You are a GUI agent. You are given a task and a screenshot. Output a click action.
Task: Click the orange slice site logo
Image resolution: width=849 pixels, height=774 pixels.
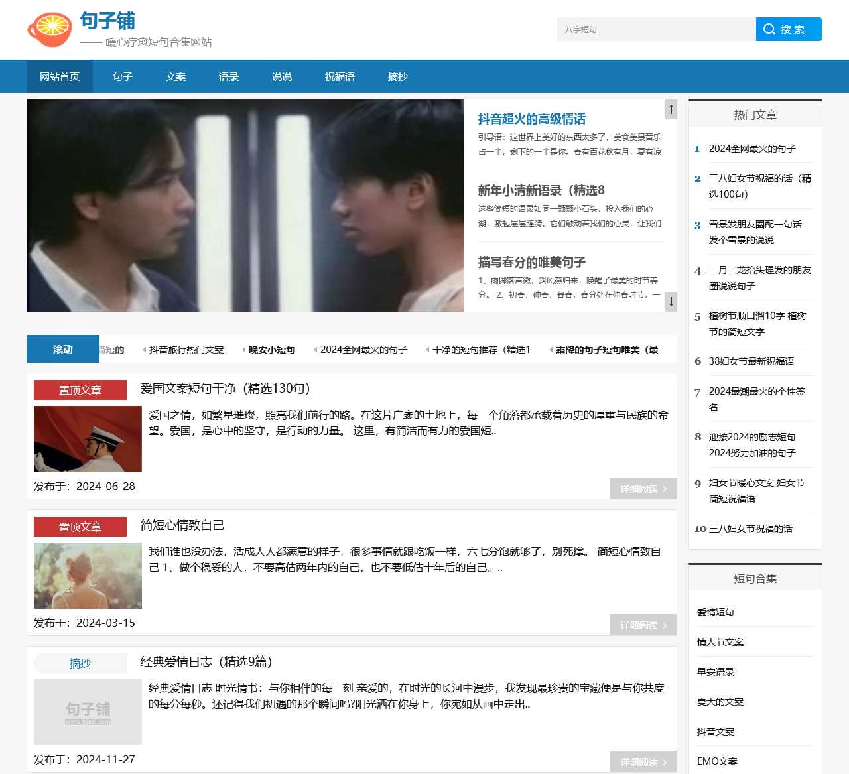49,30
